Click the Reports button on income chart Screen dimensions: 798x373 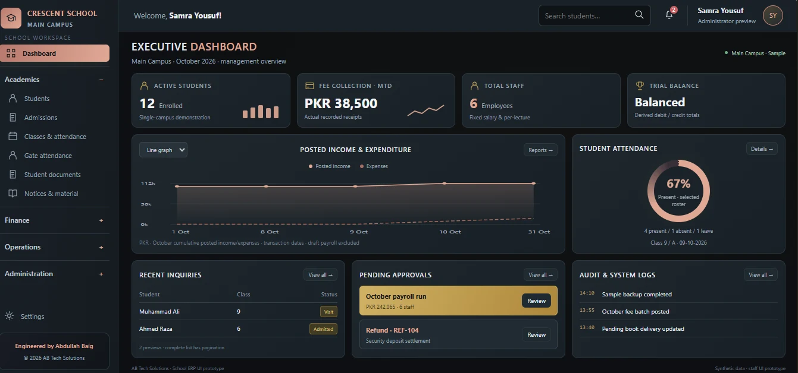click(540, 150)
